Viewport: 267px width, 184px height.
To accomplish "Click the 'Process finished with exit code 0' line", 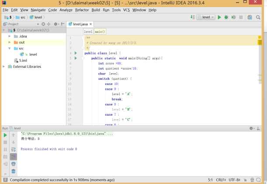I will click(x=49, y=149).
